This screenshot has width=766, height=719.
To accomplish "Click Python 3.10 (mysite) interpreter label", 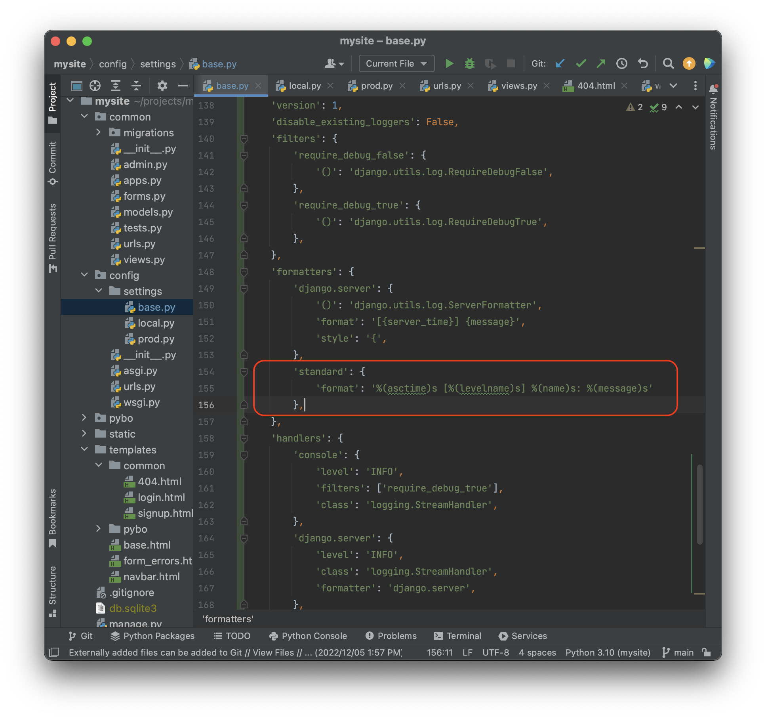I will [x=608, y=652].
